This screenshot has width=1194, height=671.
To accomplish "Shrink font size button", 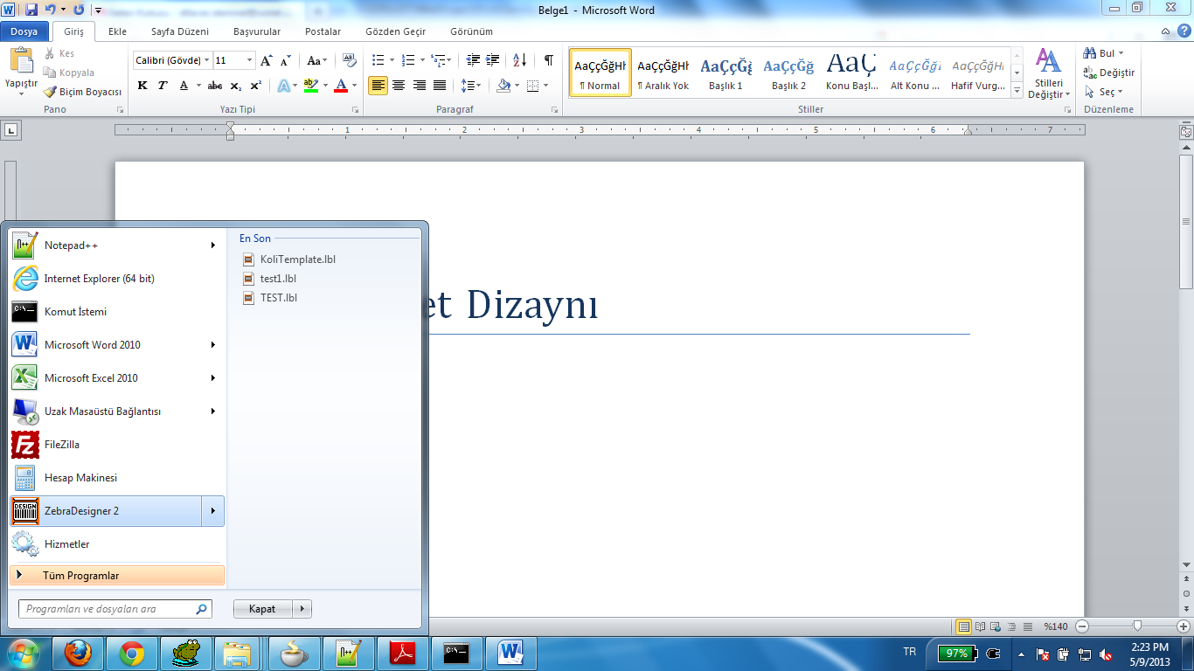I will pyautogui.click(x=287, y=60).
